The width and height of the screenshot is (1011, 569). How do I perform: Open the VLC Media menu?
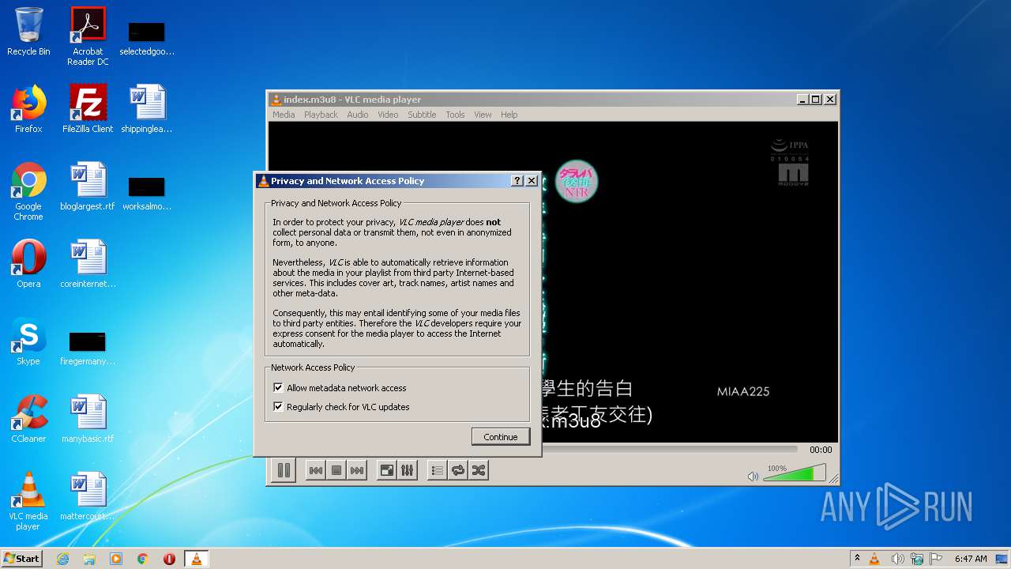tap(284, 115)
